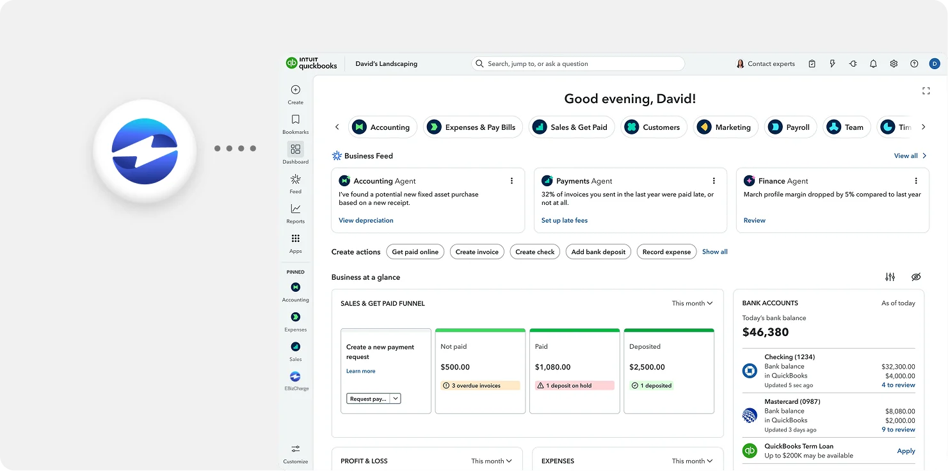Click the Chase icon for Checking account
This screenshot has height=471, width=948.
(750, 371)
